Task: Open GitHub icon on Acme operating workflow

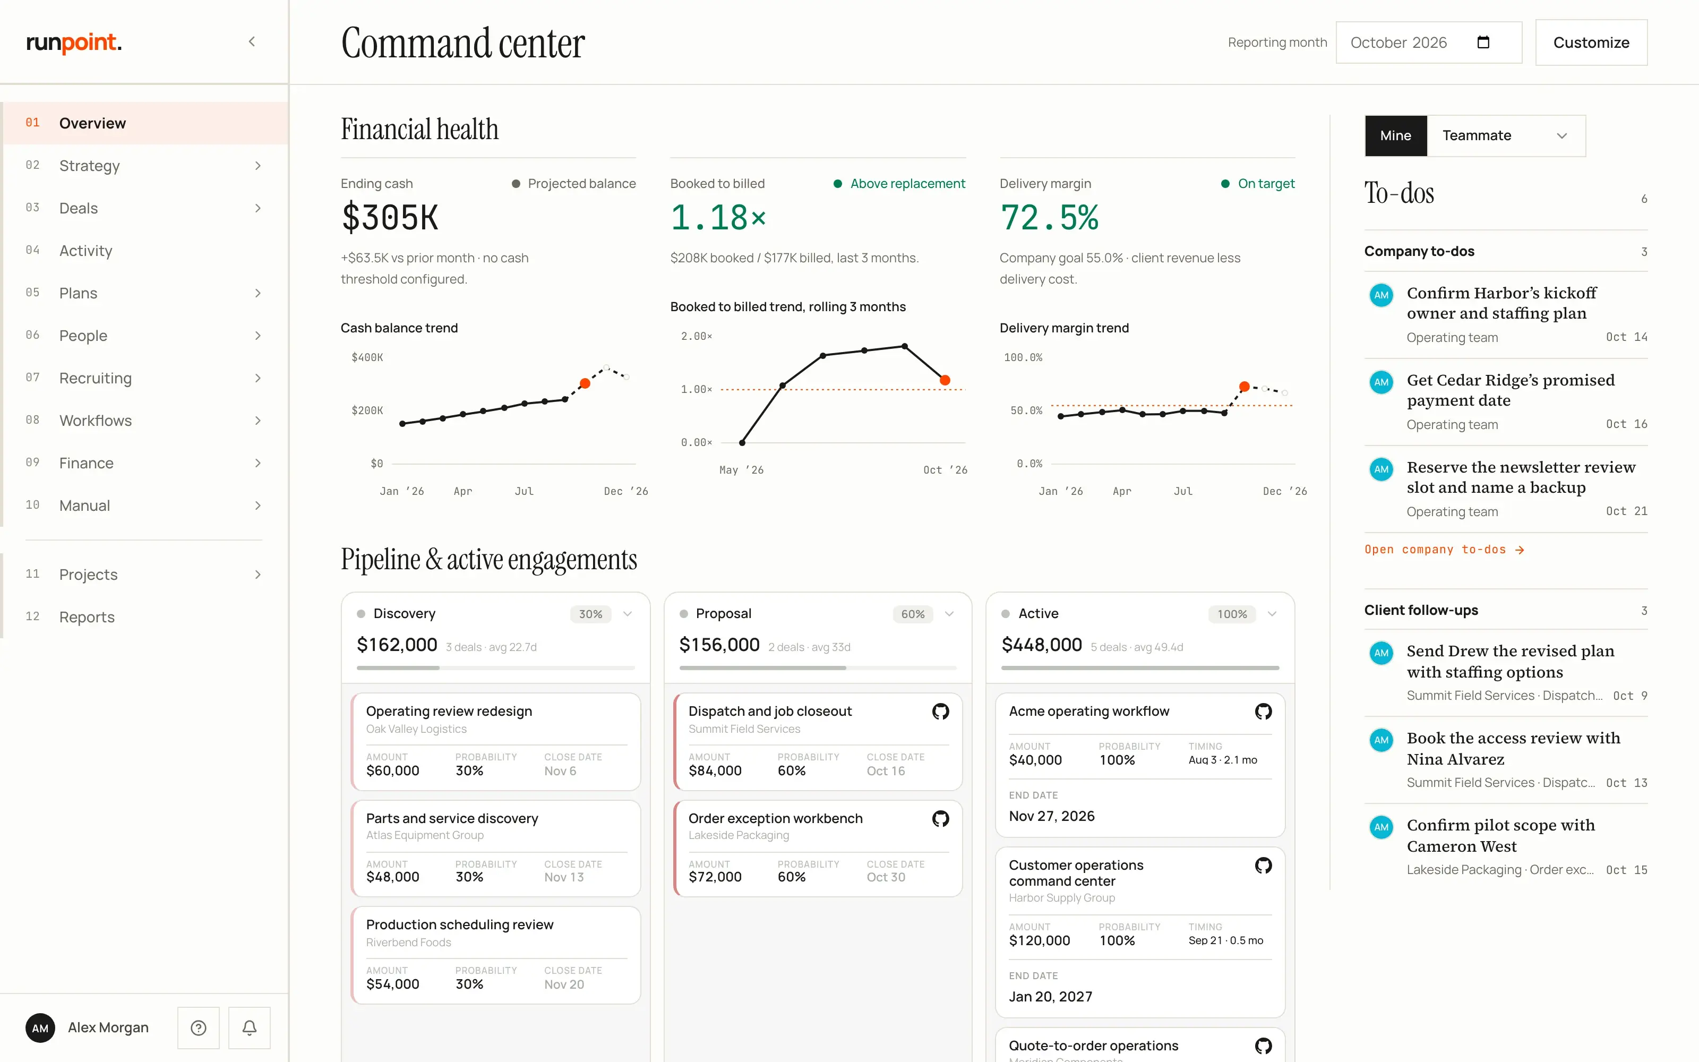Action: (x=1263, y=712)
